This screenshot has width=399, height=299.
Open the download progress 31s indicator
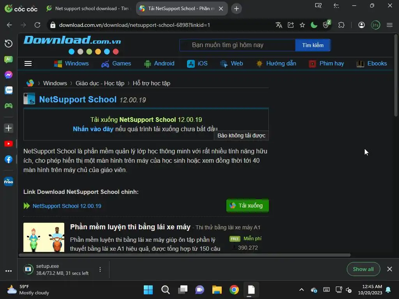tap(375, 25)
